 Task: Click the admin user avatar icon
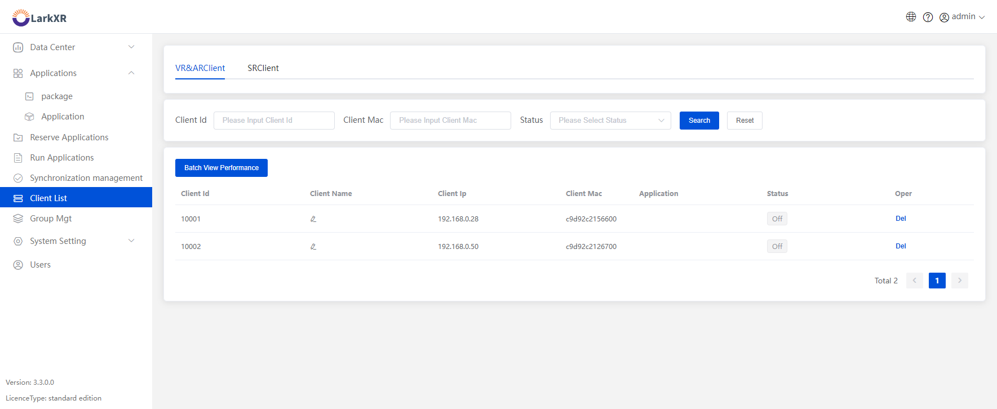click(x=944, y=17)
